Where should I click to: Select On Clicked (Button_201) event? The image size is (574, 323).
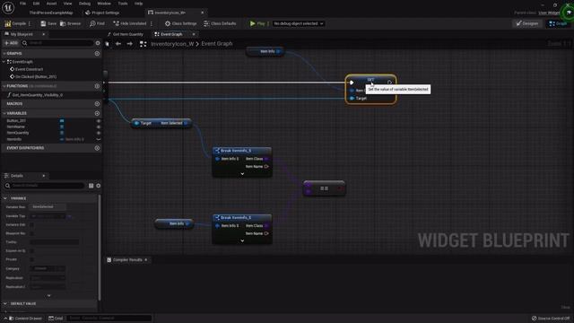(x=33, y=77)
